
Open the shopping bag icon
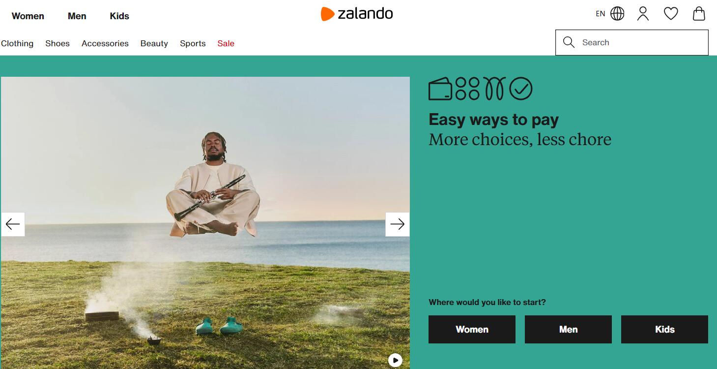coord(699,14)
